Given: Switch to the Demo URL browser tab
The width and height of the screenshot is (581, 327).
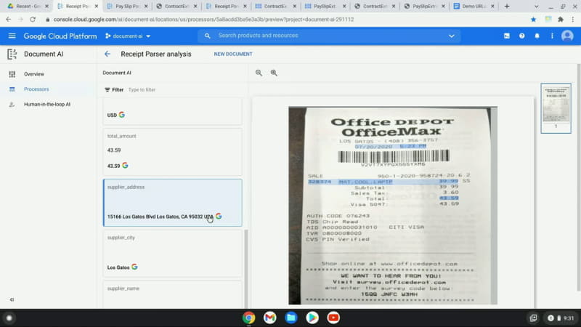Looking at the screenshot, I should click(x=474, y=7).
